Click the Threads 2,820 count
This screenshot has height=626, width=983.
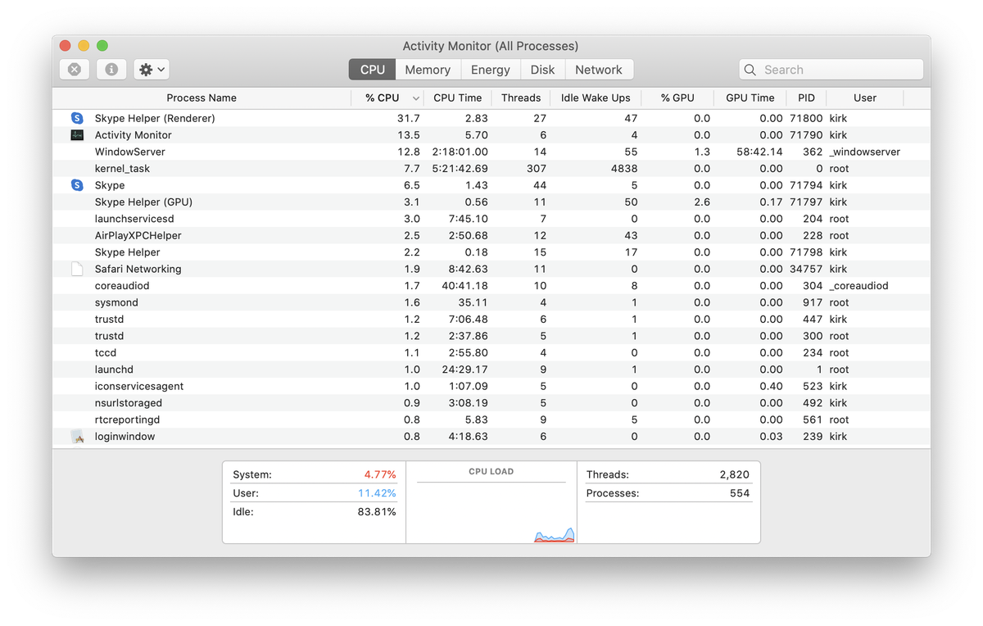[x=735, y=474]
